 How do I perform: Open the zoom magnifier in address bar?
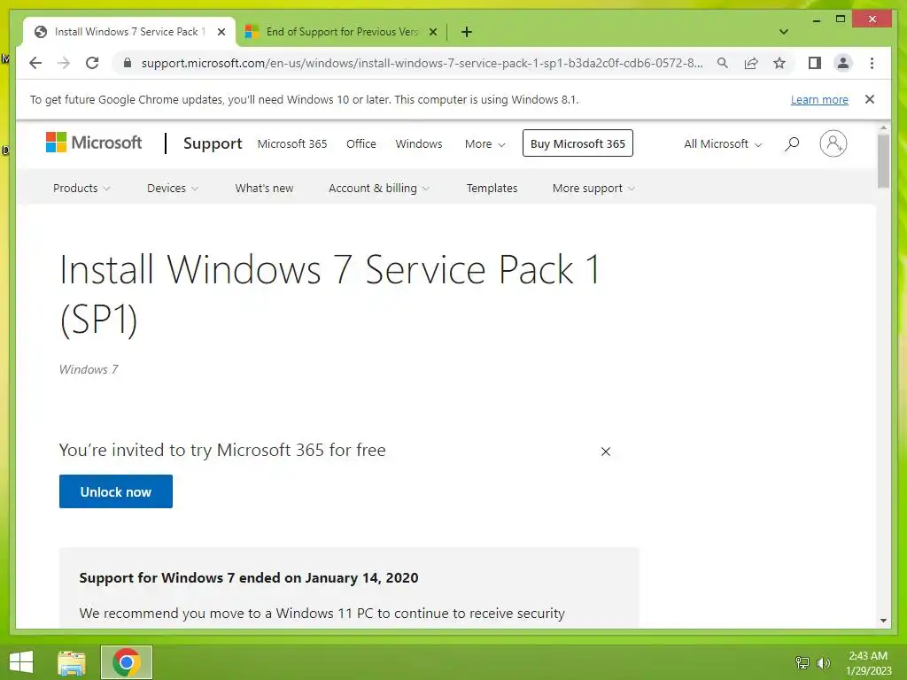(x=723, y=63)
